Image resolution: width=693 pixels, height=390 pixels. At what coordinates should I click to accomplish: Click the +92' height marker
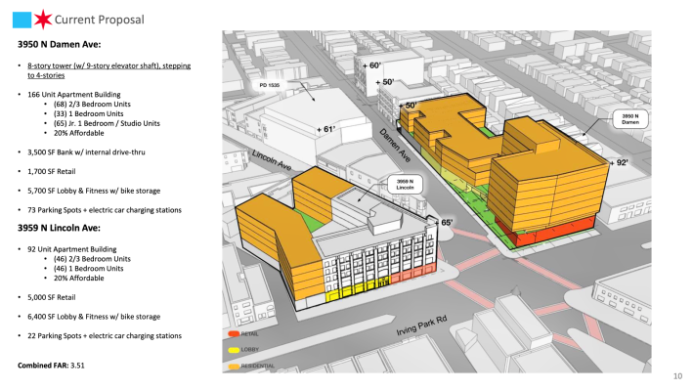click(619, 162)
